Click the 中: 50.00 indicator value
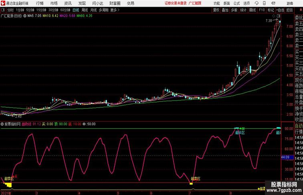 point(89,124)
